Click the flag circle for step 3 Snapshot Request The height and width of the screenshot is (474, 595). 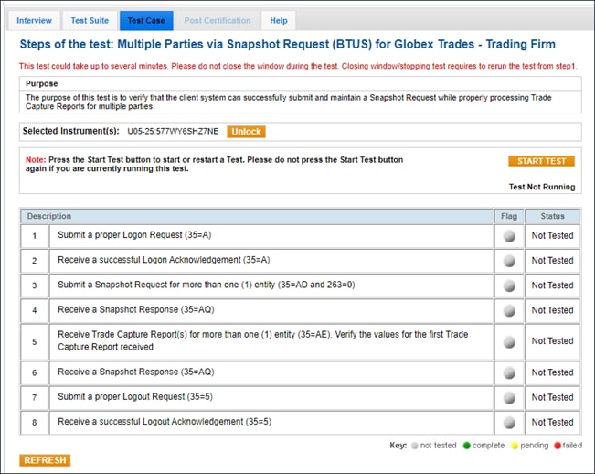[x=508, y=285]
